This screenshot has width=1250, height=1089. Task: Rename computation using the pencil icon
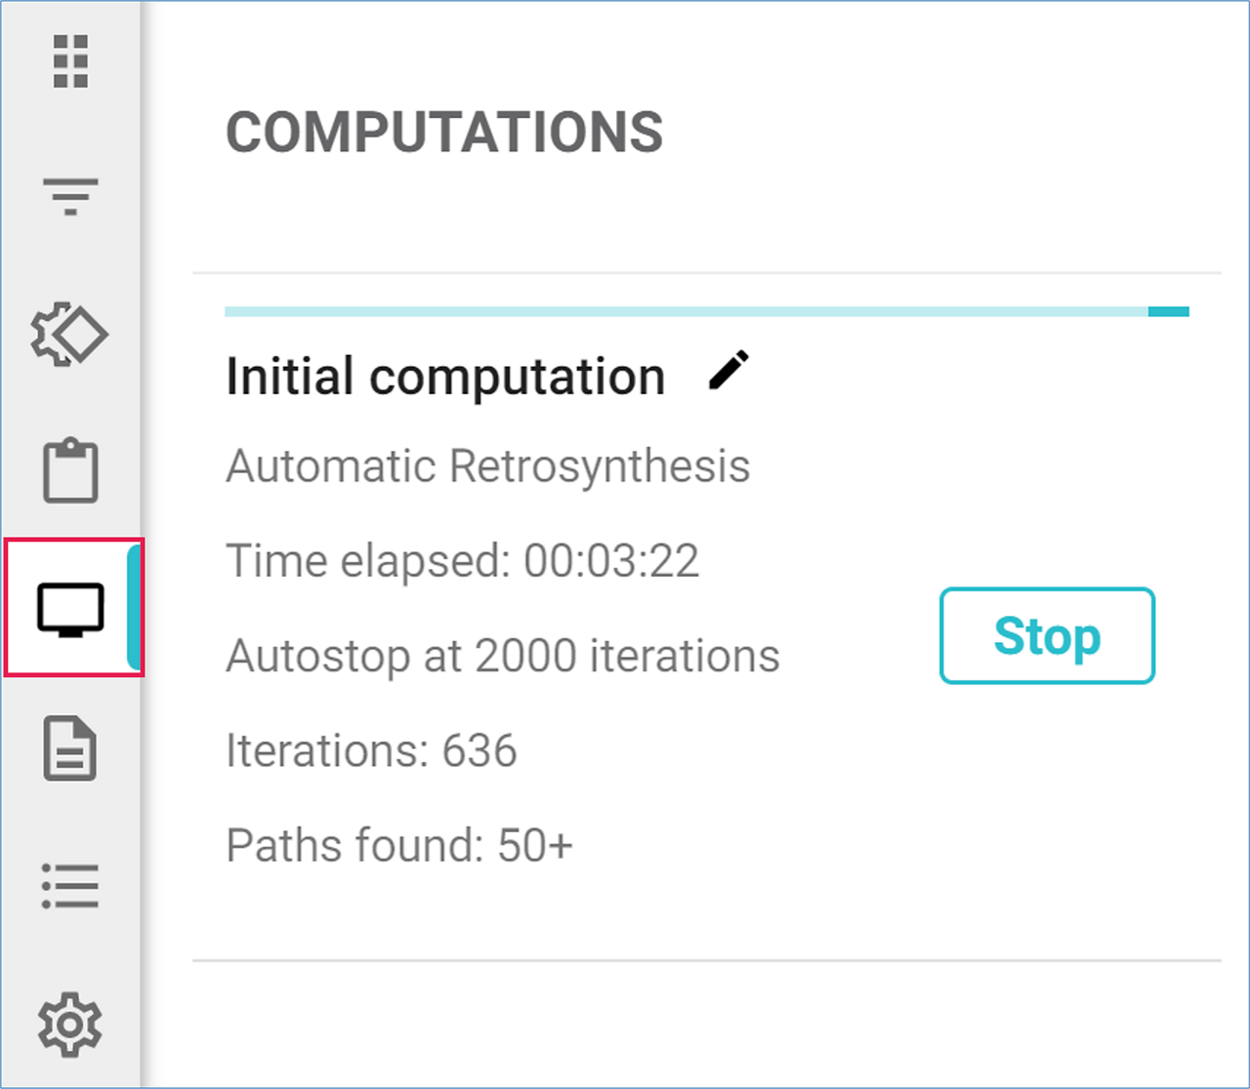coord(729,372)
